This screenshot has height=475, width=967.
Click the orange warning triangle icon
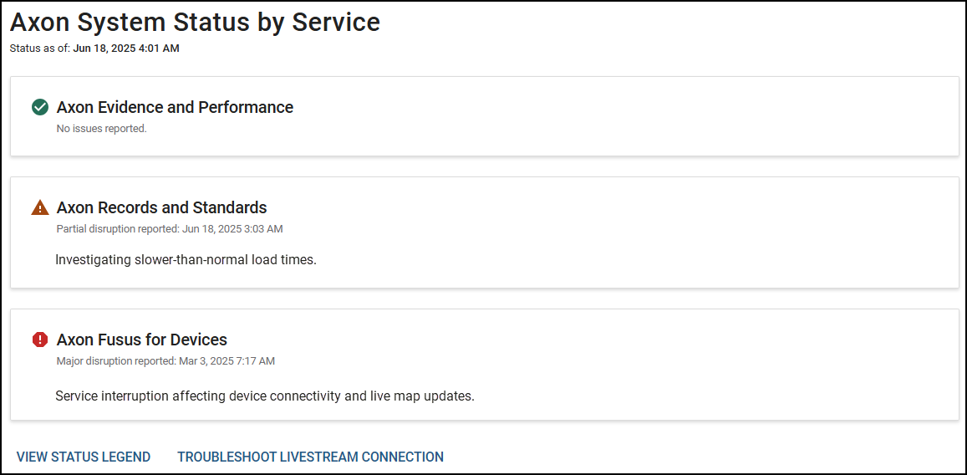click(39, 207)
